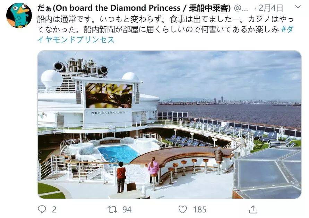Open the 2月4日 tweet date link
Screen dimensions: 309x218
tap(271, 8)
